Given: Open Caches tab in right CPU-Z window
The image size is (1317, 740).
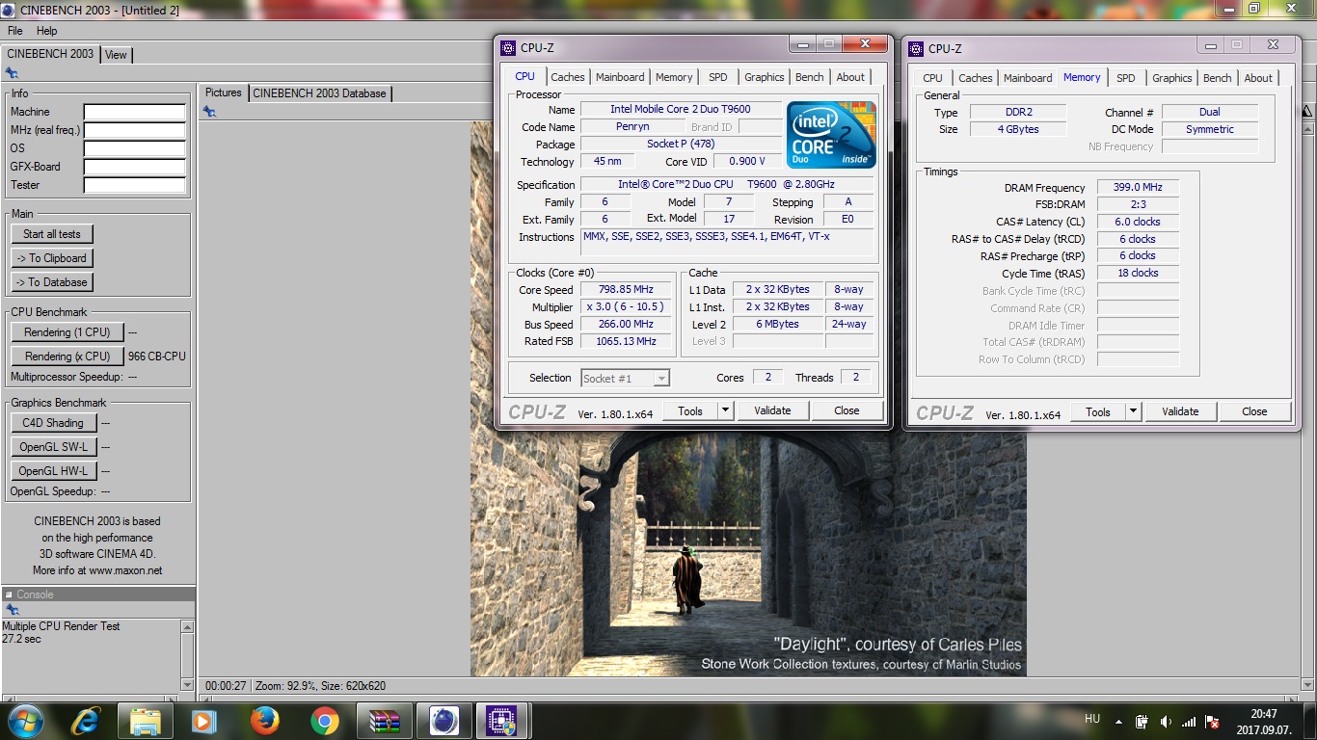Looking at the screenshot, I should 976,78.
